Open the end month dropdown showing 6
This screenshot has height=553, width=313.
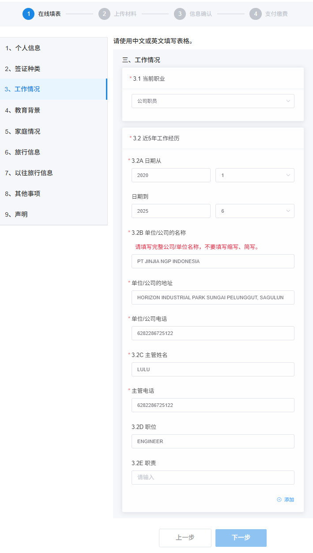click(255, 211)
